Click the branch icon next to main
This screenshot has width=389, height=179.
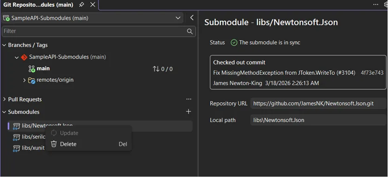pos(32,69)
